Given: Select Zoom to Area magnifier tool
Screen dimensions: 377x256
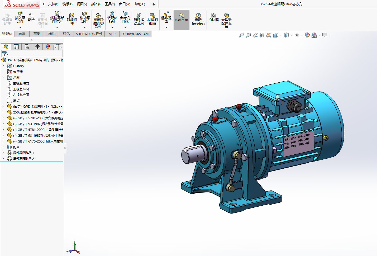Looking at the screenshot, I should (248, 35).
